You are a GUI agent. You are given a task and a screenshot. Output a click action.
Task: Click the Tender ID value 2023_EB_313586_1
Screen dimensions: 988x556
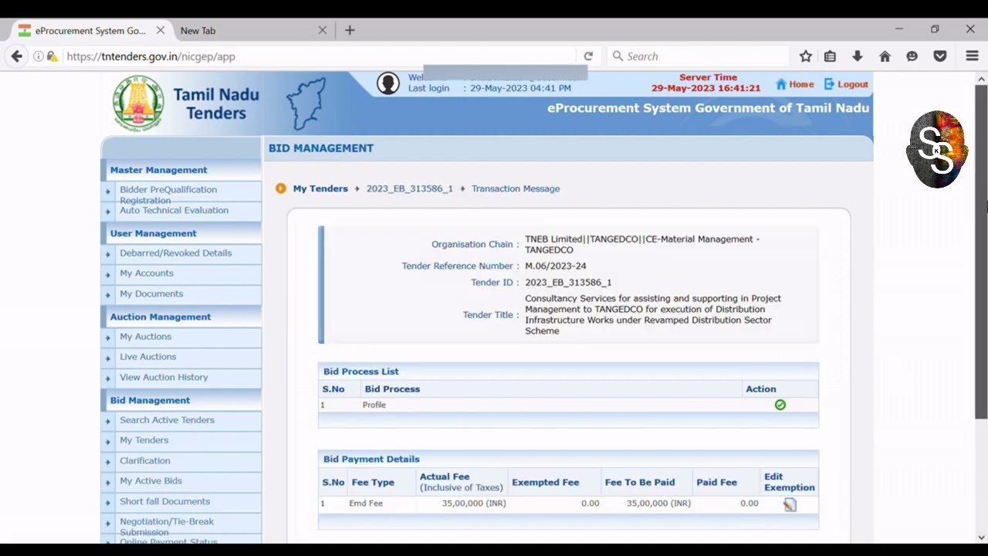click(568, 283)
